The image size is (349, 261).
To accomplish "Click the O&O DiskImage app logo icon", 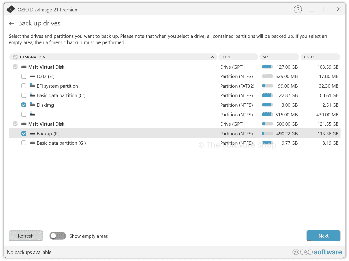I will tap(11, 10).
